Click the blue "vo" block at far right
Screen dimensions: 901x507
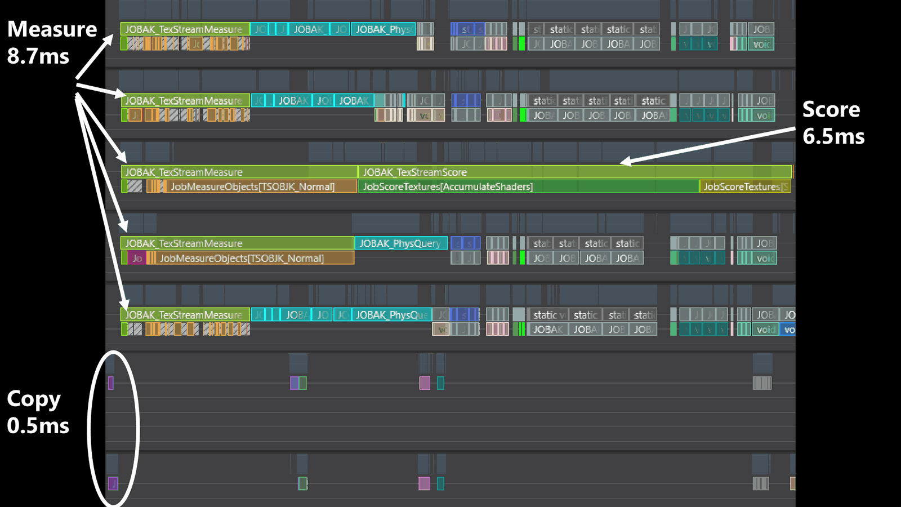[788, 330]
